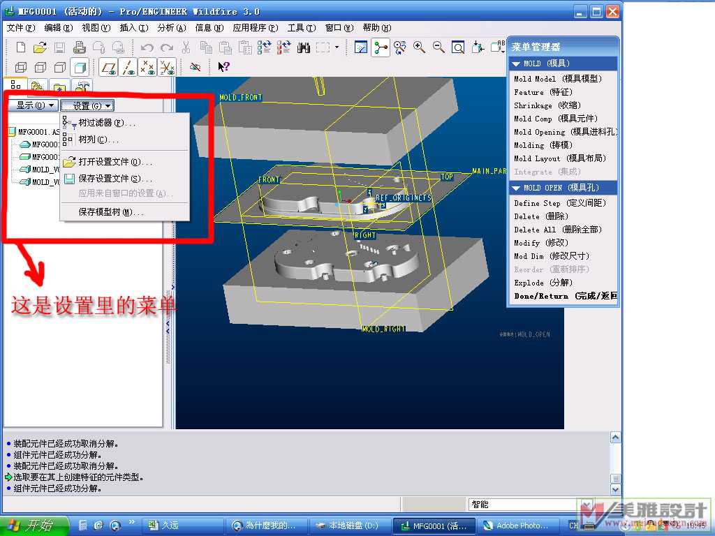Click the Windows 开始 Start button
The width and height of the screenshot is (715, 536).
(34, 525)
